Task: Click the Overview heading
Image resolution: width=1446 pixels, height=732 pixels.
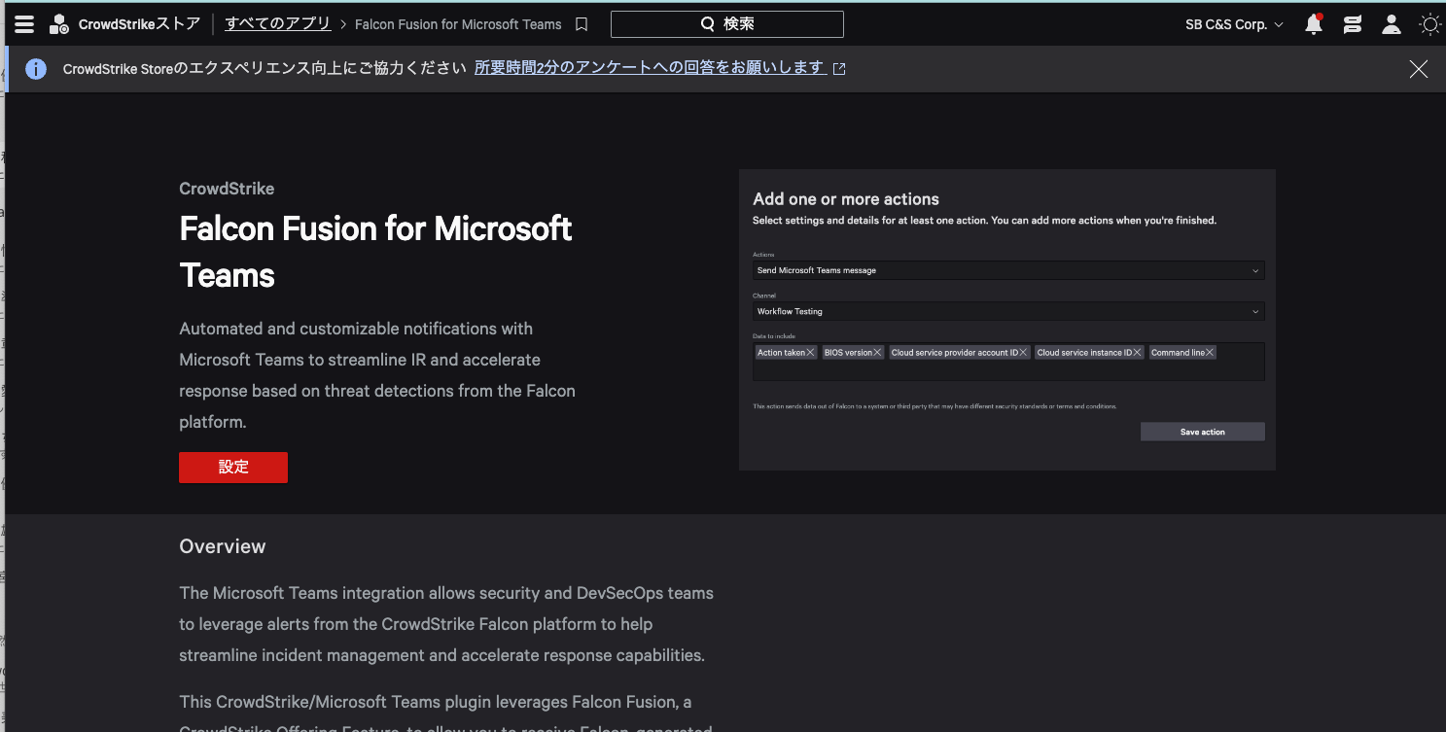Action: tap(223, 546)
